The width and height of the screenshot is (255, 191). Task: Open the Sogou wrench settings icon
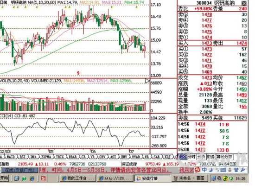click(242, 170)
